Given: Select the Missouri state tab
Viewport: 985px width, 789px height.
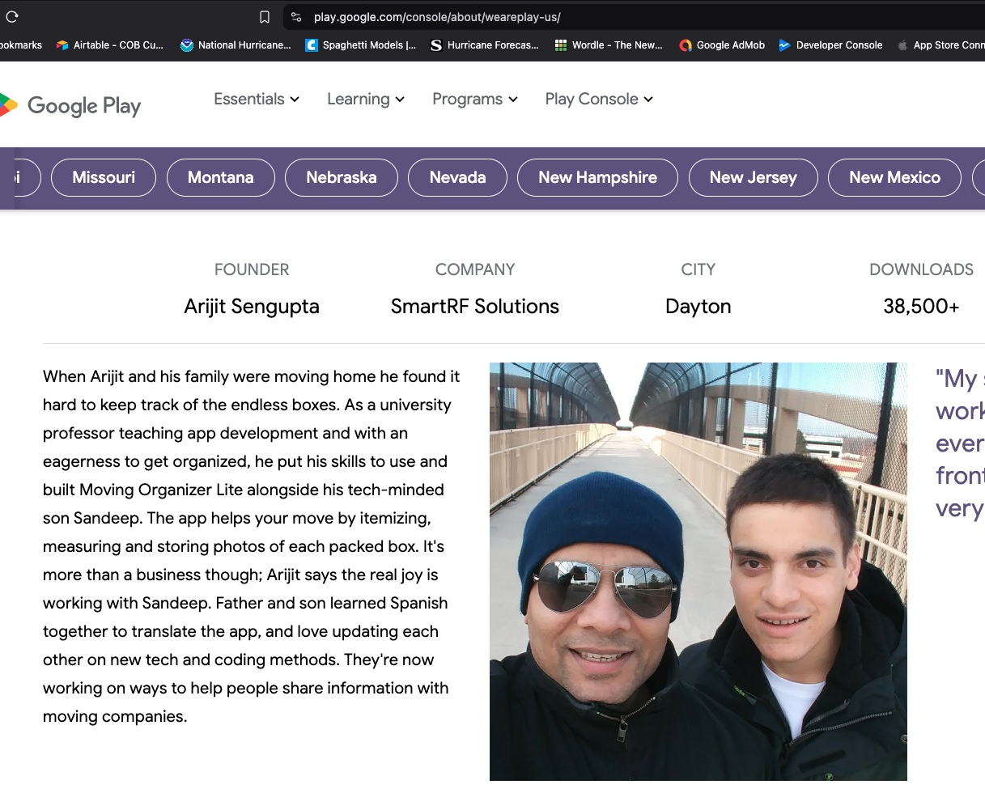Looking at the screenshot, I should [104, 177].
